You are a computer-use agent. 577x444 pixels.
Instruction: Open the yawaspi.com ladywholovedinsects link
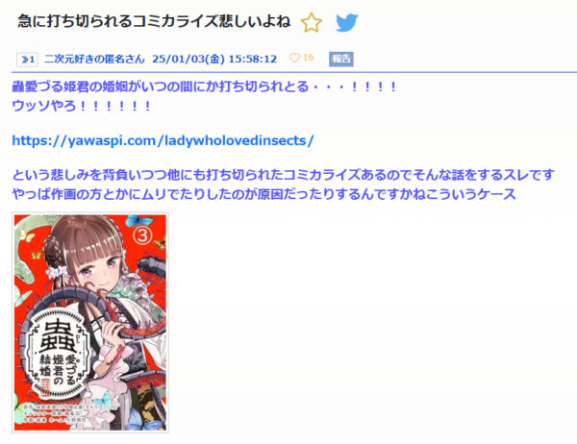pos(163,140)
